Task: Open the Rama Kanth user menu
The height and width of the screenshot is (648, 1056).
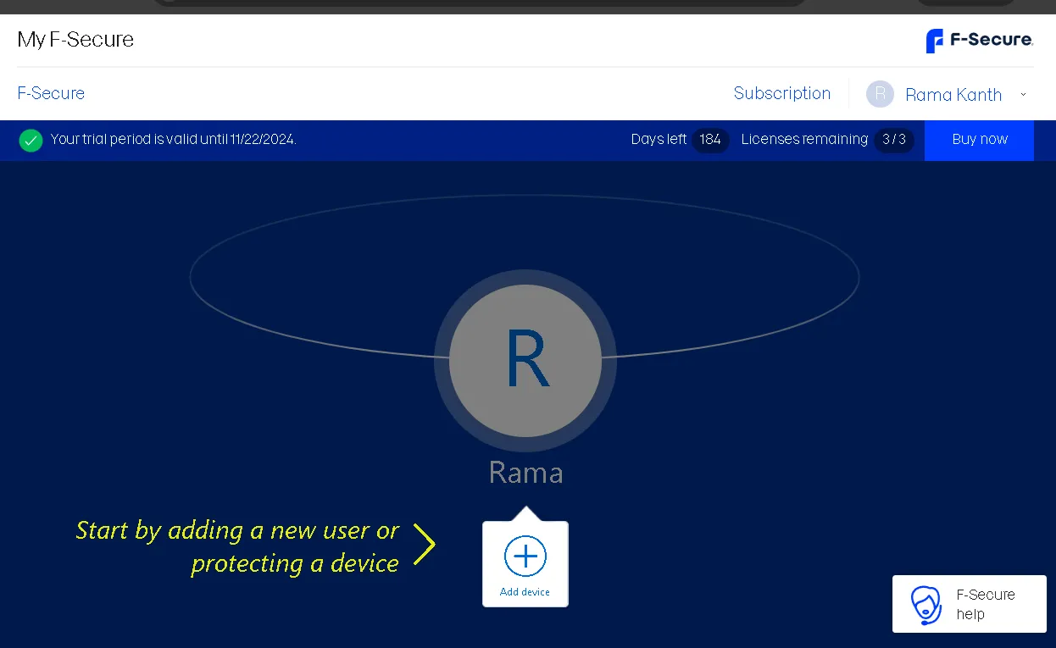Action: click(953, 95)
